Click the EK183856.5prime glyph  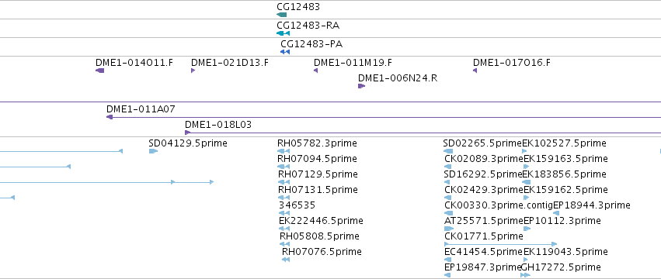tap(526, 182)
